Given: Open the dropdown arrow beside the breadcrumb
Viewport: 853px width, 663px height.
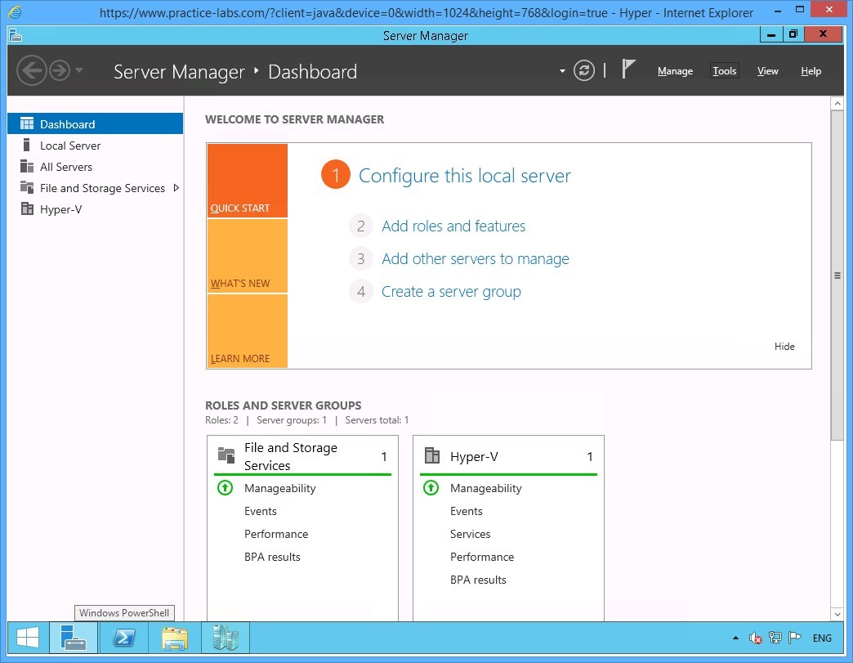Looking at the screenshot, I should [561, 71].
